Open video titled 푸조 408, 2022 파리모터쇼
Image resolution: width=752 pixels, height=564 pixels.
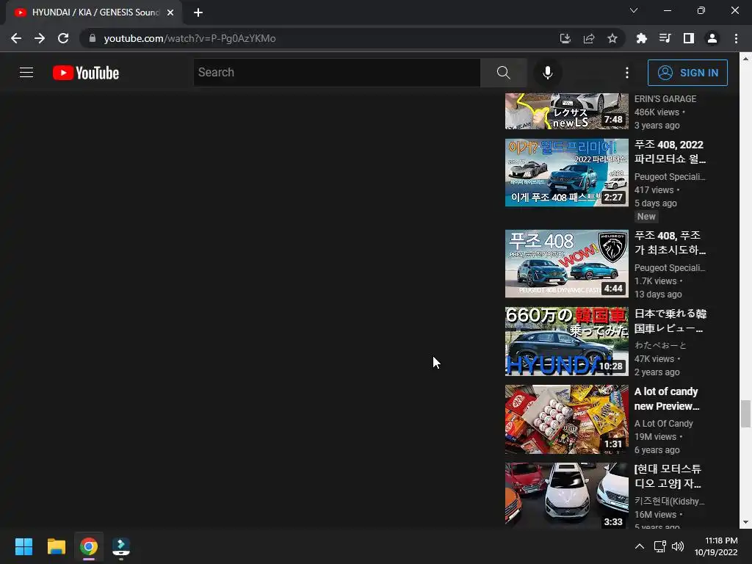[x=670, y=151]
